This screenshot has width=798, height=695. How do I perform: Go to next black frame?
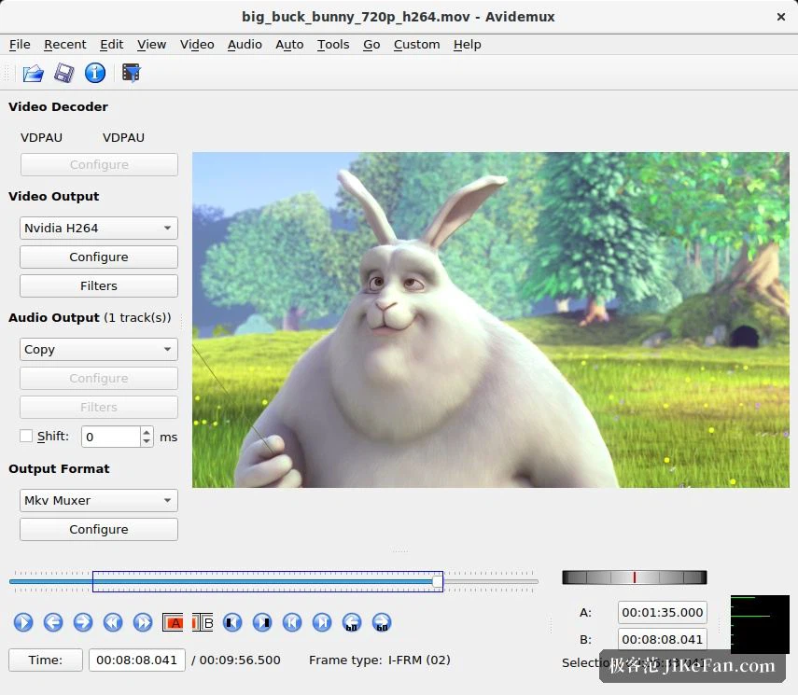tap(262, 622)
